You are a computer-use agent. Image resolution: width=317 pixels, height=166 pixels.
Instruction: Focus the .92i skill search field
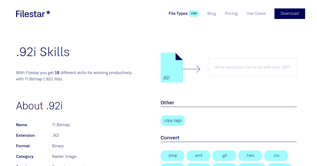point(253,67)
